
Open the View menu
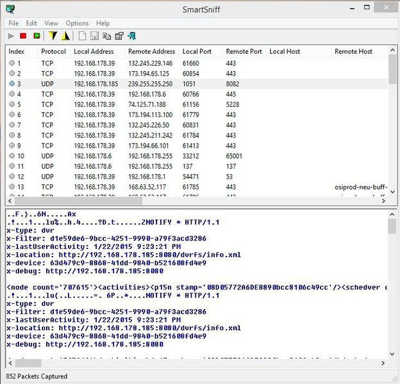pyautogui.click(x=51, y=23)
